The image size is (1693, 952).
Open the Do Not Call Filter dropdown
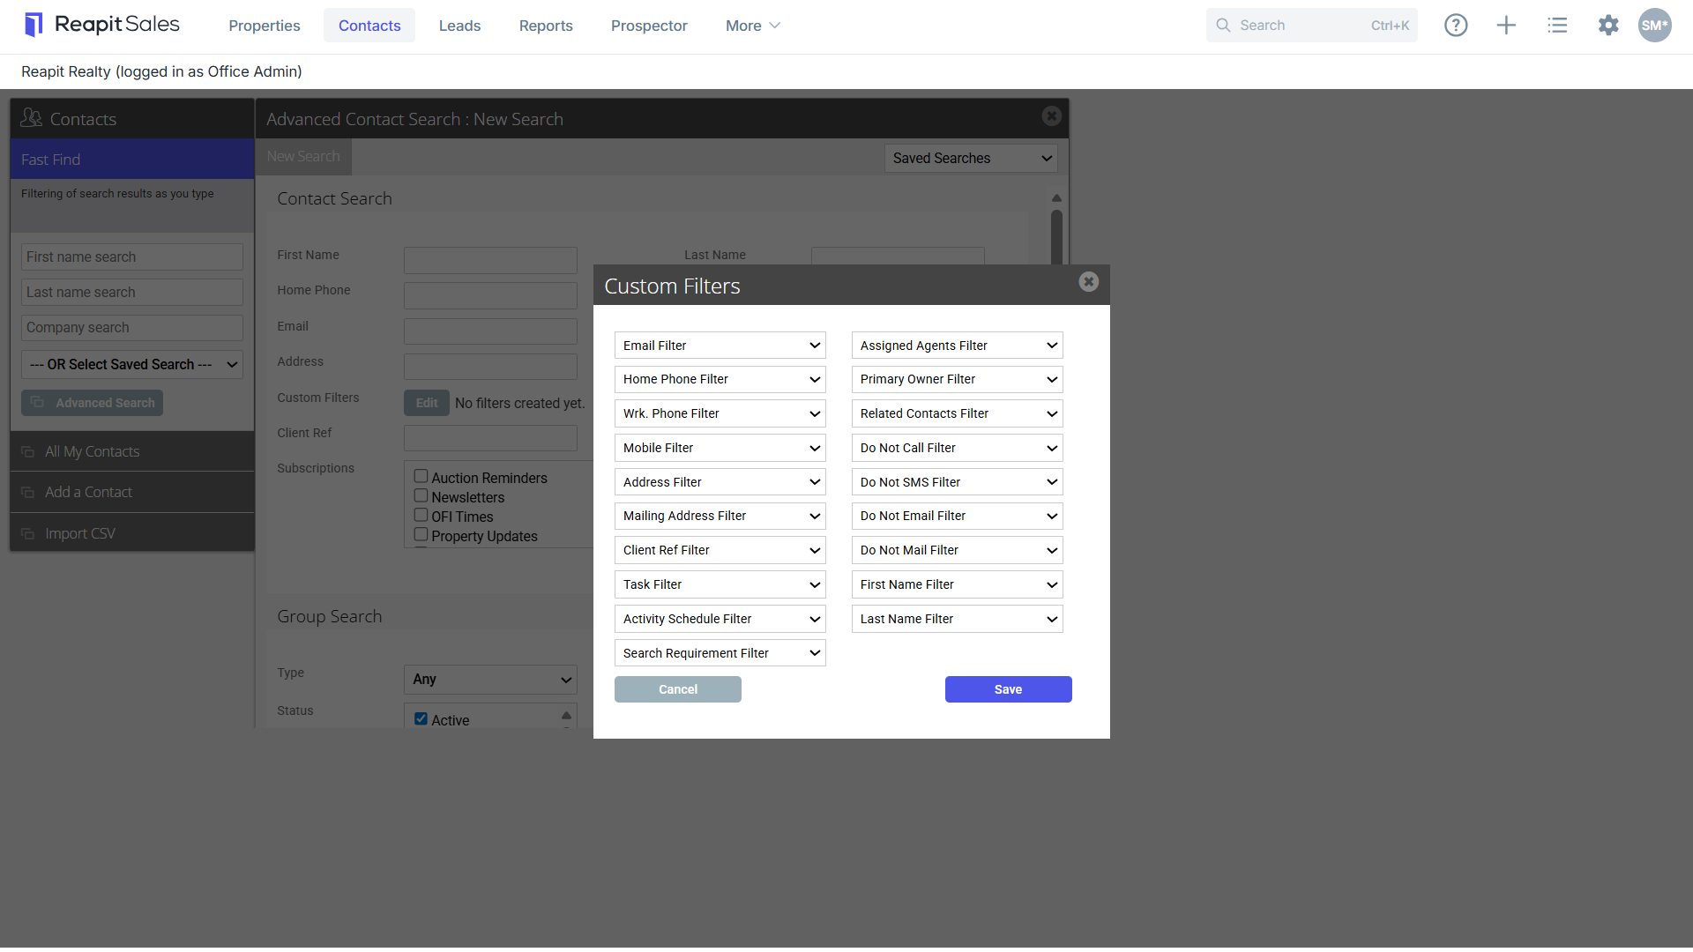957,448
